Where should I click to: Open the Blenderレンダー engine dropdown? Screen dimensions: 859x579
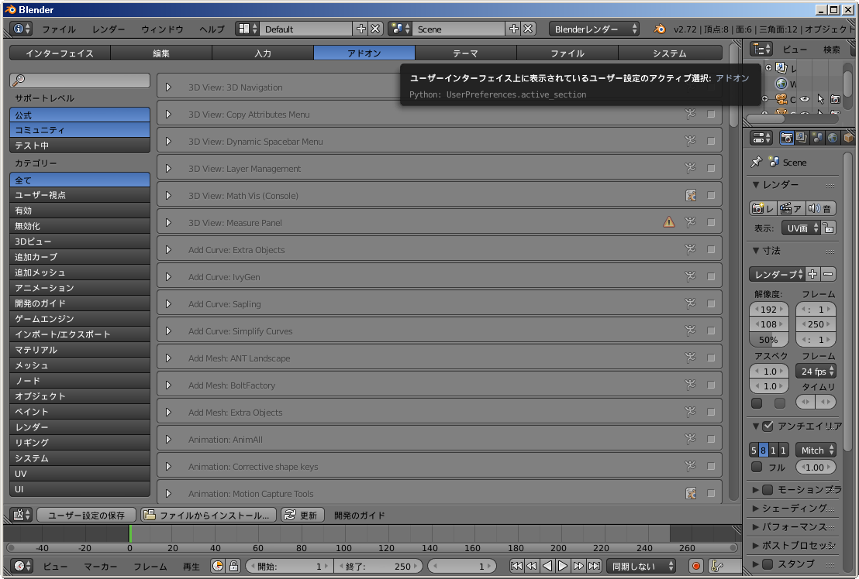[595, 29]
